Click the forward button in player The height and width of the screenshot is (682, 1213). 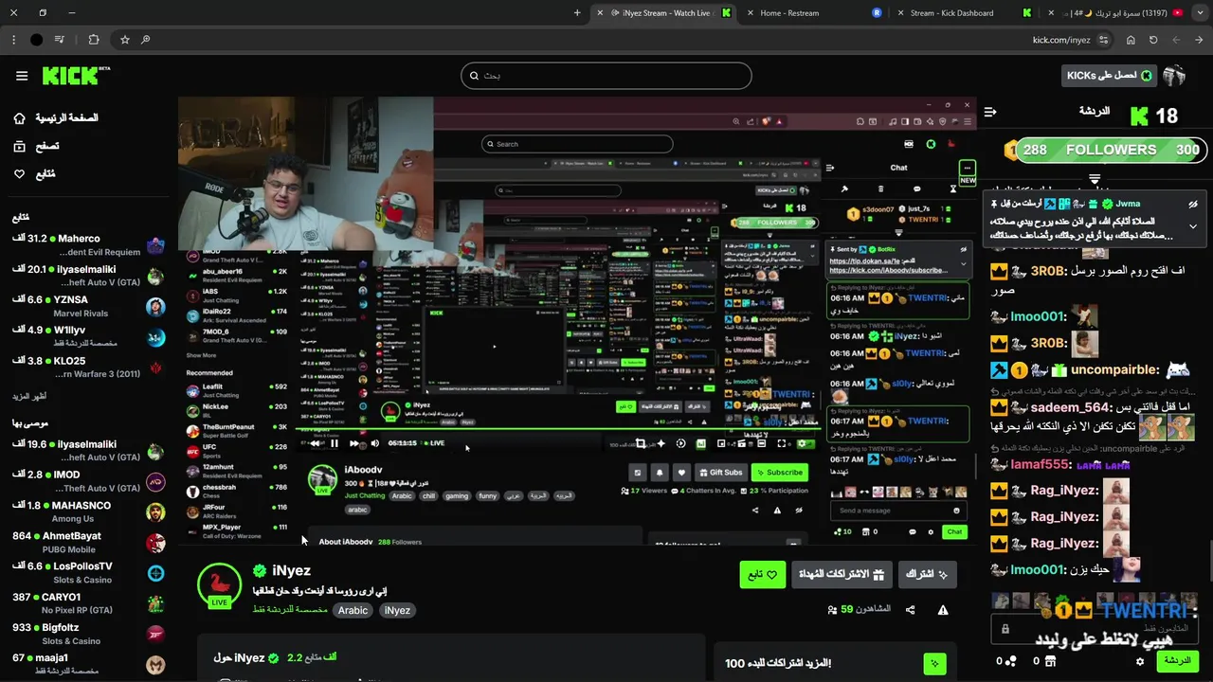pos(354,443)
